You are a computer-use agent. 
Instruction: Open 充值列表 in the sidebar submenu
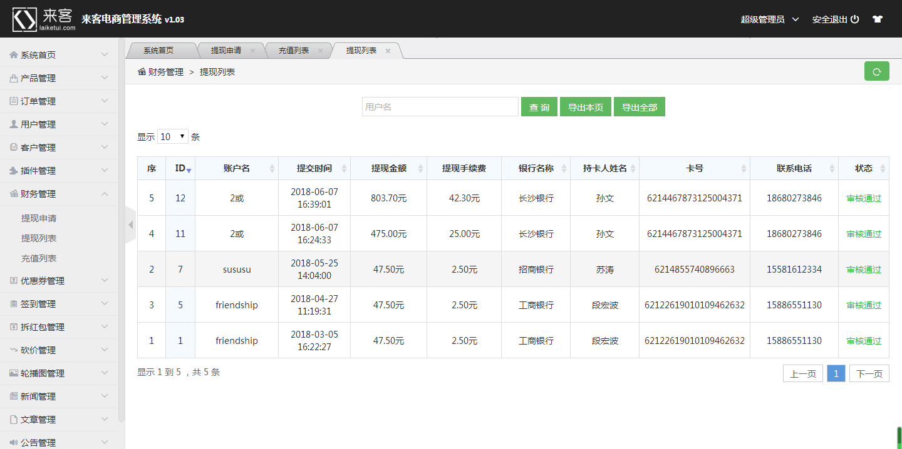pos(39,258)
